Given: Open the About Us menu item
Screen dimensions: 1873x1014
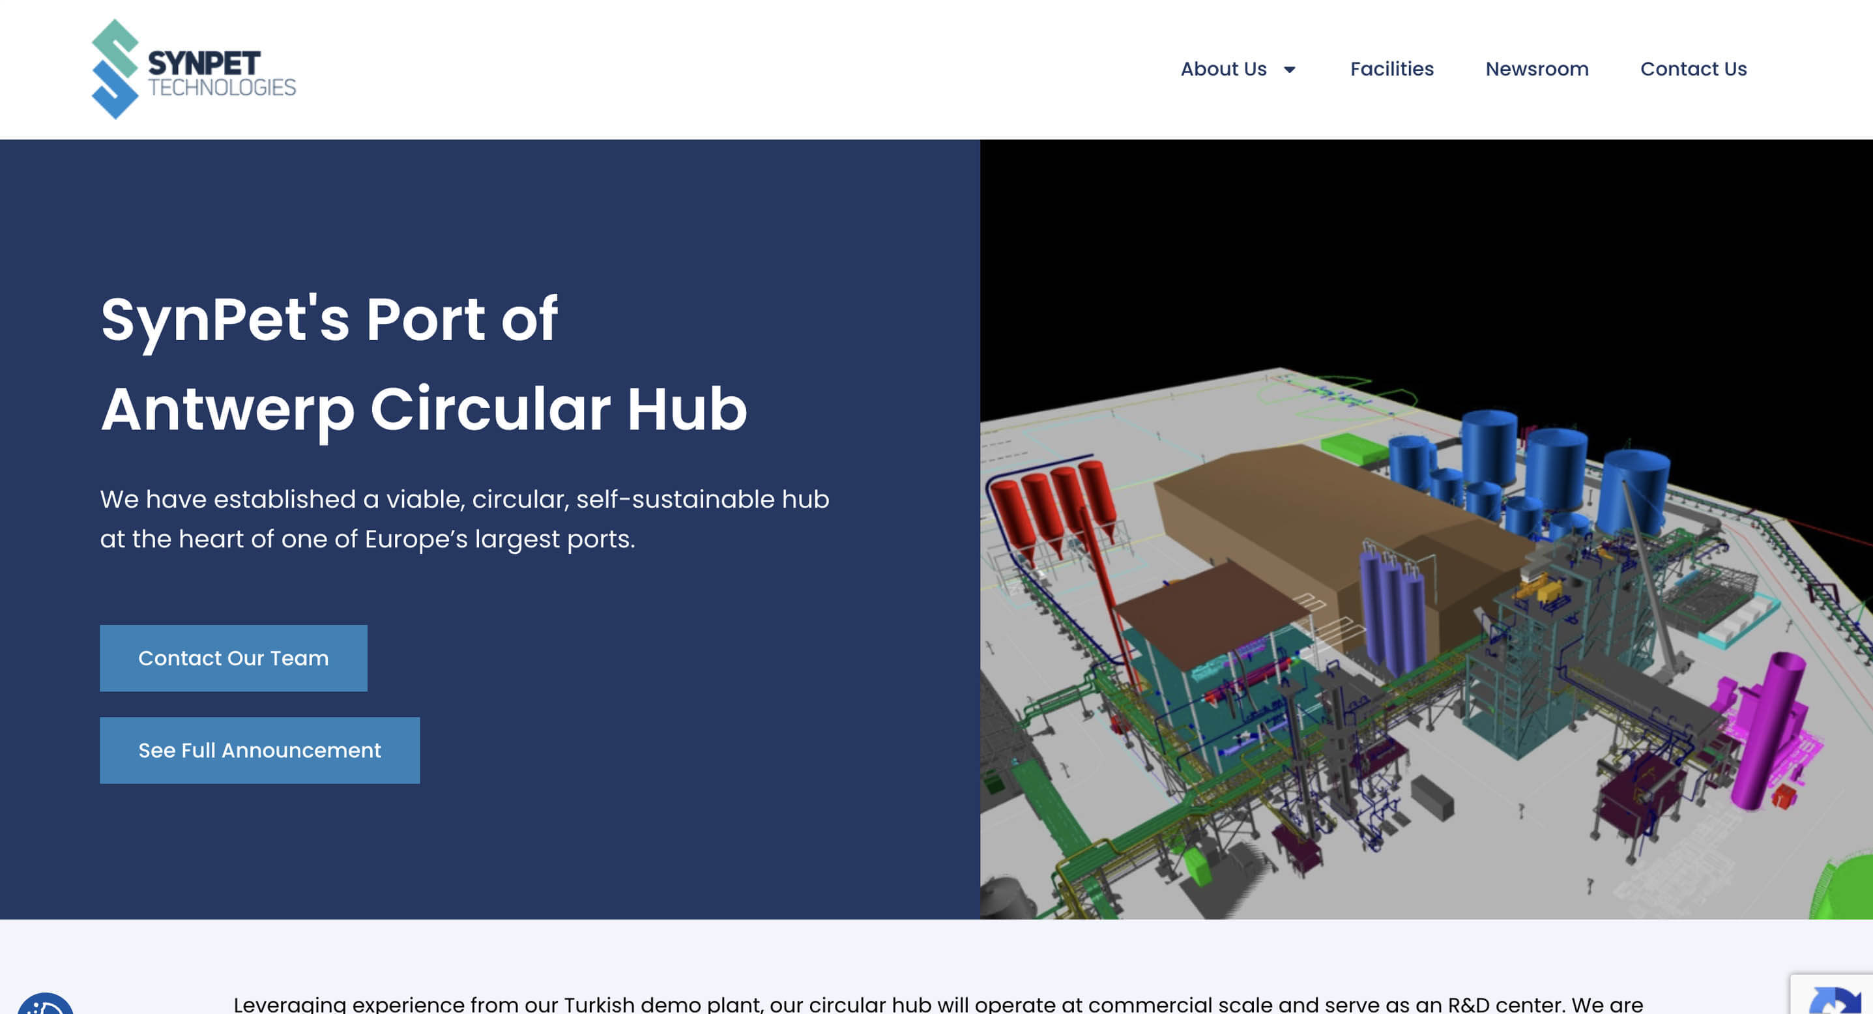Looking at the screenshot, I should [x=1223, y=69].
